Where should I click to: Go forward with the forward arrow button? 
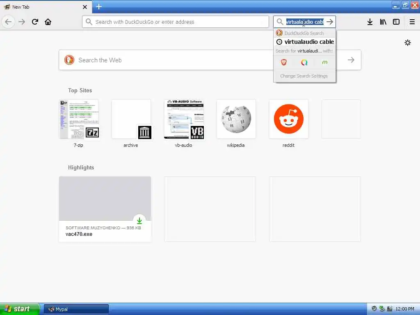tap(22, 22)
